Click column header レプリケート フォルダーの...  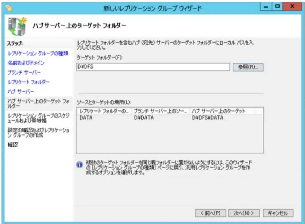(104, 111)
